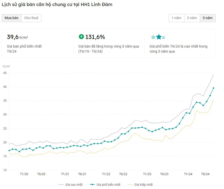224x189 pixels.
Task: Click the gray line swatch in legend
Action: [61, 184]
